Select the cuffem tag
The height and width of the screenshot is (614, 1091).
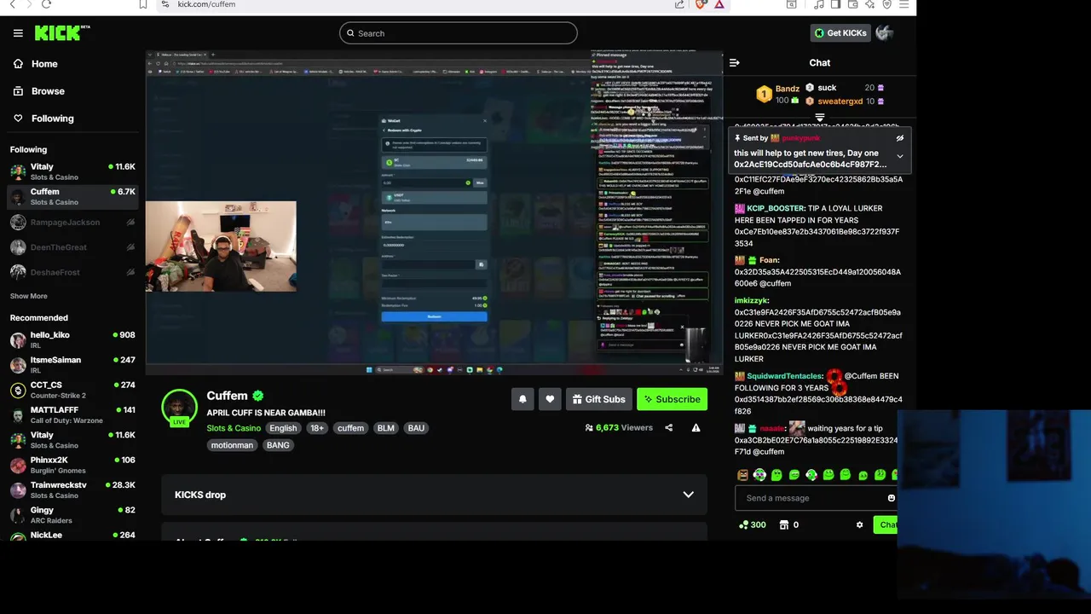click(350, 428)
